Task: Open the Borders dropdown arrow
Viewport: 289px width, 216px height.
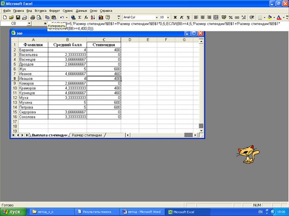Action: tap(264, 18)
